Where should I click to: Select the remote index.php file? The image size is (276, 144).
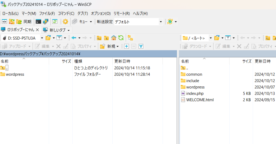point(192,93)
